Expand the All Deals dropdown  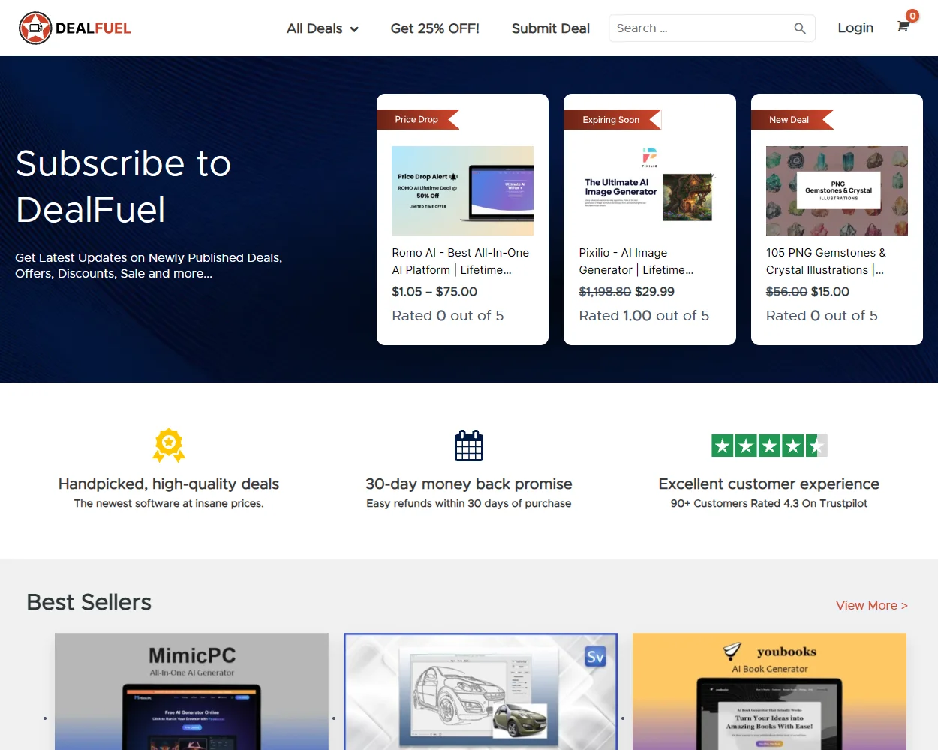tap(323, 28)
